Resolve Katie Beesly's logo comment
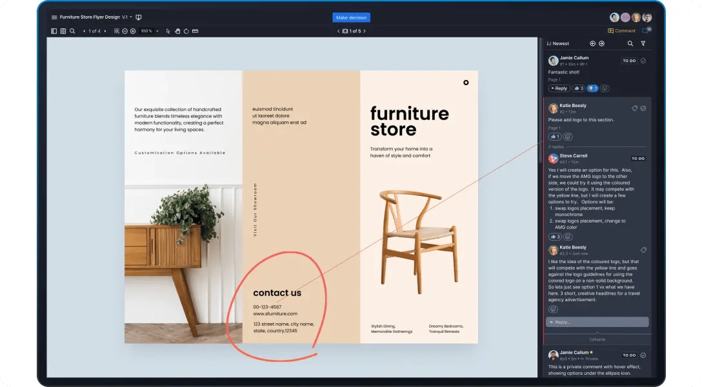The width and height of the screenshot is (702, 387). 643,108
